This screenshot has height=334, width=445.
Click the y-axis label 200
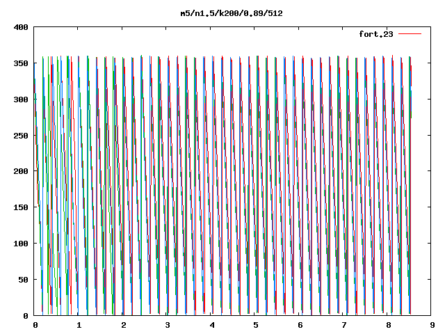pyautogui.click(x=21, y=171)
